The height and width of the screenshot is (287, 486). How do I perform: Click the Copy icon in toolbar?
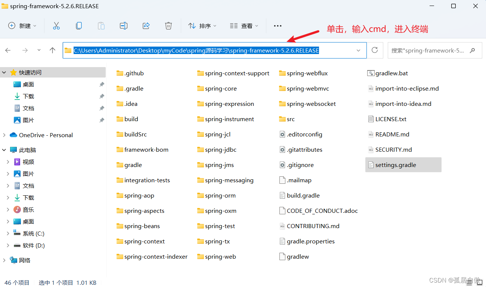pos(79,26)
